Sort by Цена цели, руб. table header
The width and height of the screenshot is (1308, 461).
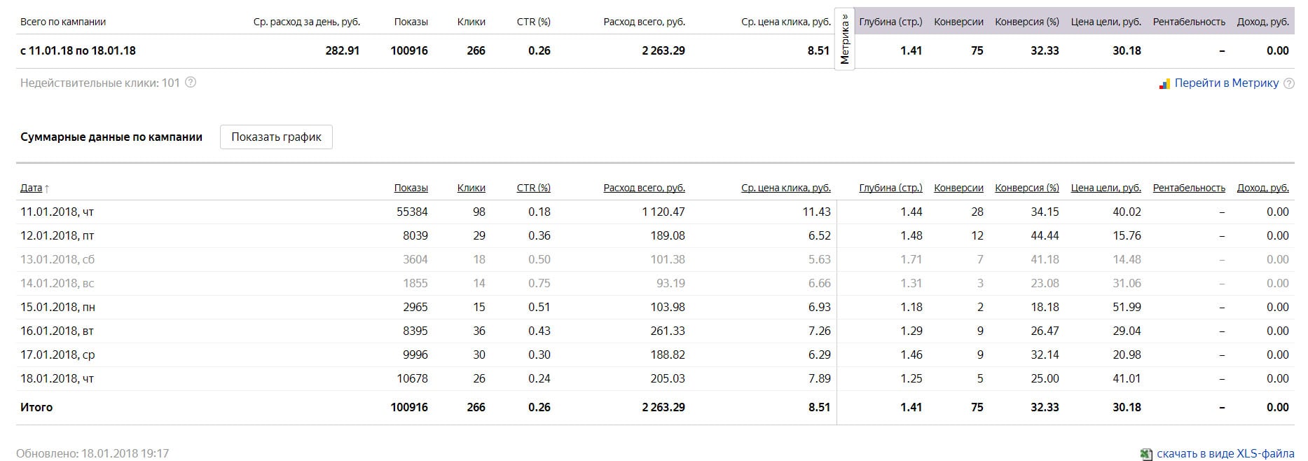click(x=1106, y=188)
